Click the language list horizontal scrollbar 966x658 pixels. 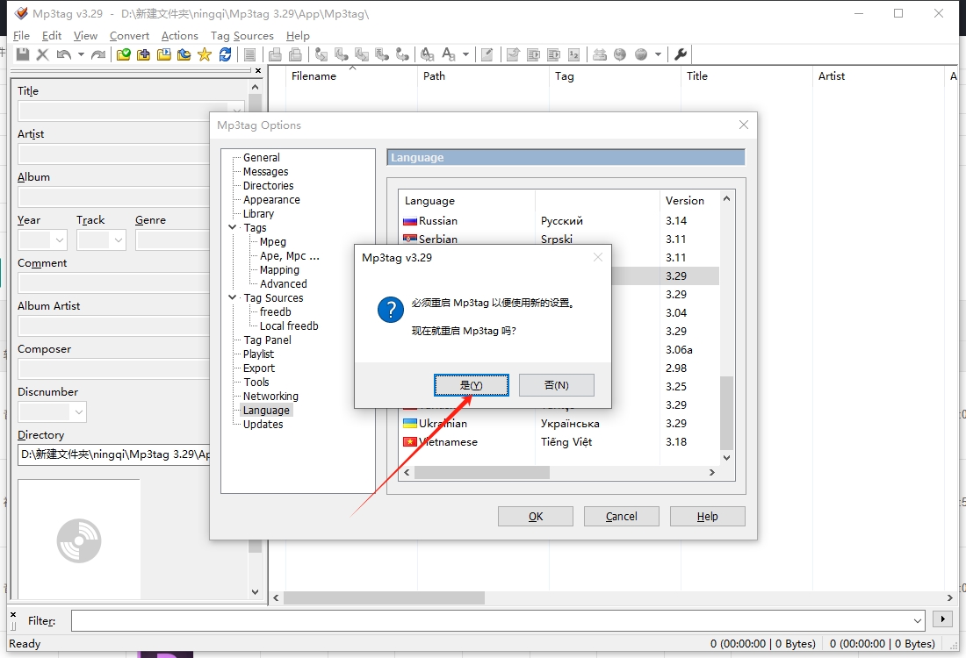coord(559,472)
